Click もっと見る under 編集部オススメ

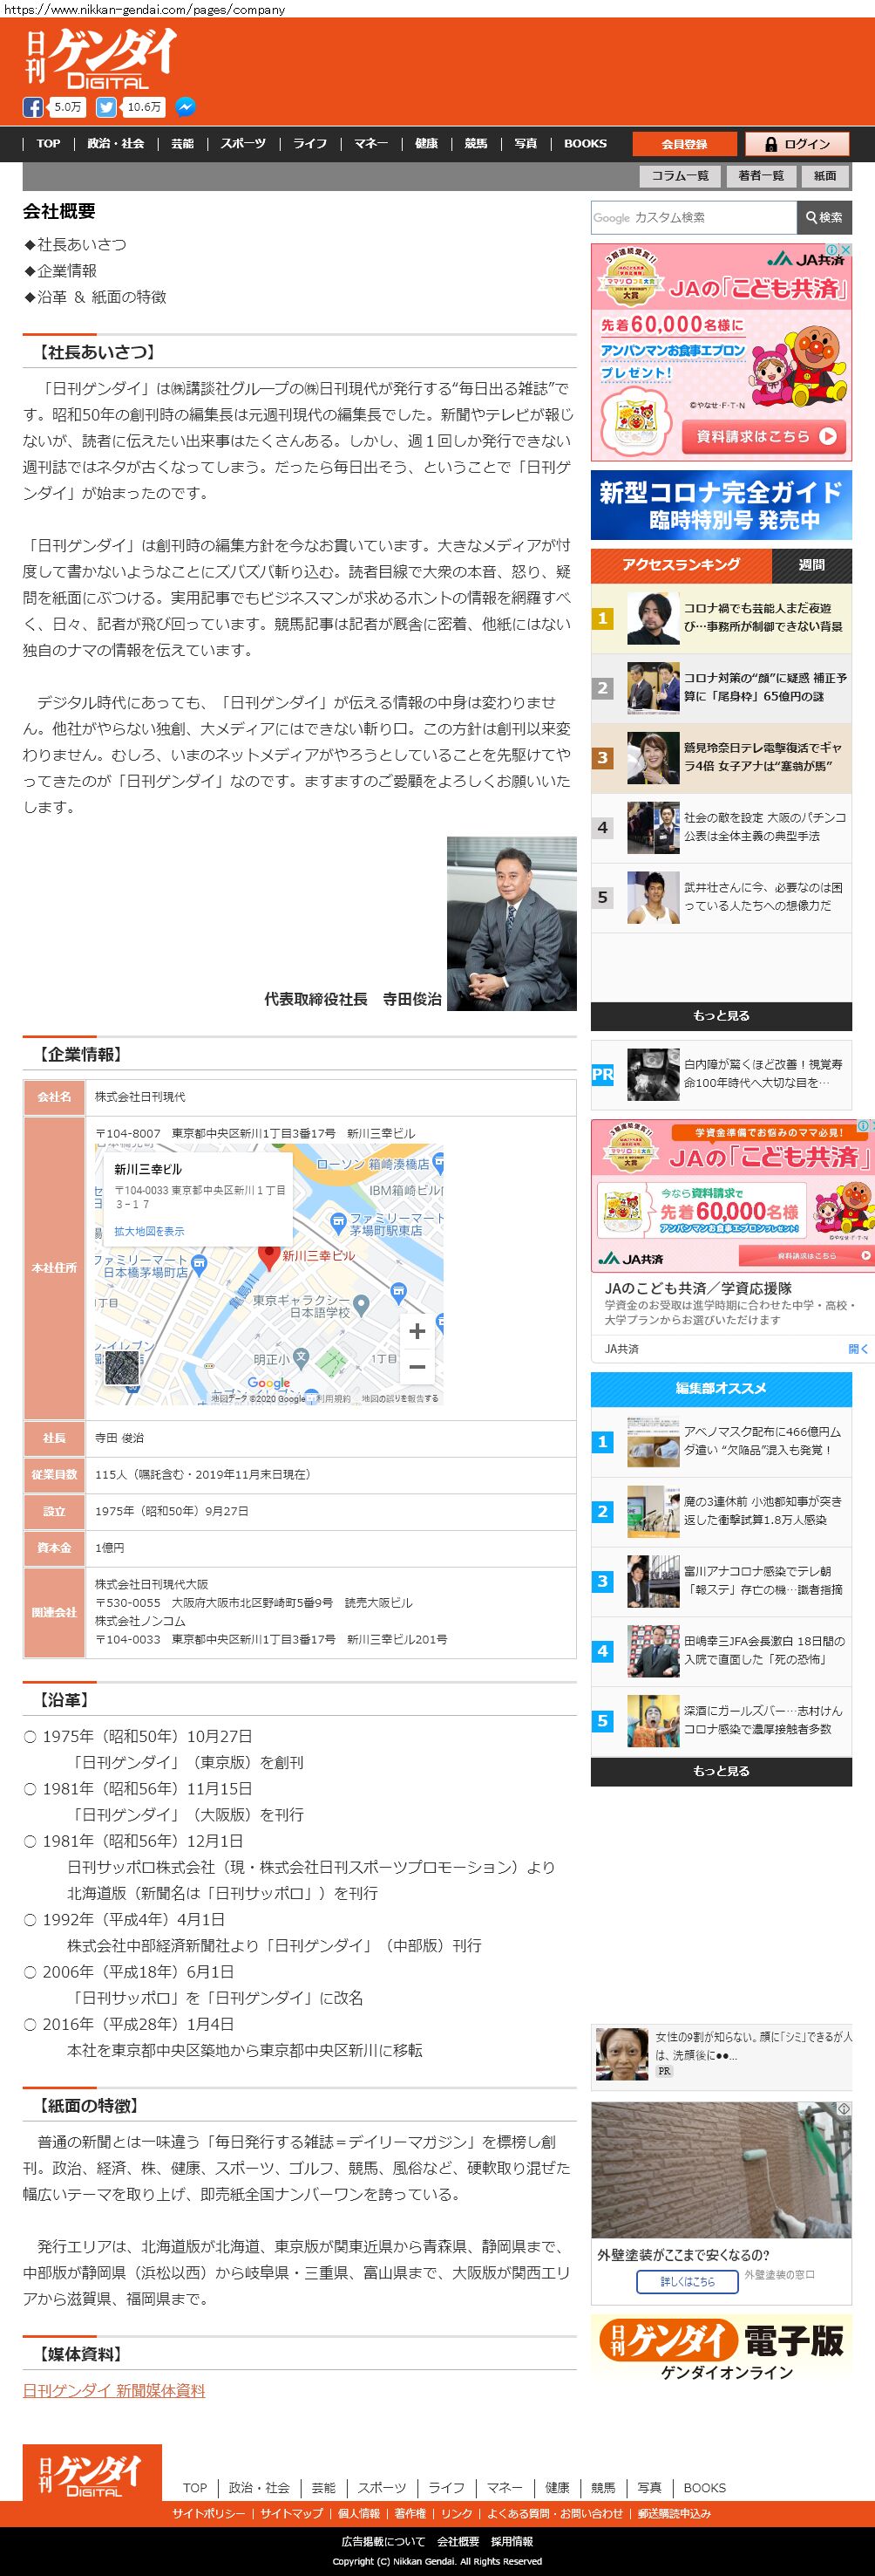point(721,1771)
